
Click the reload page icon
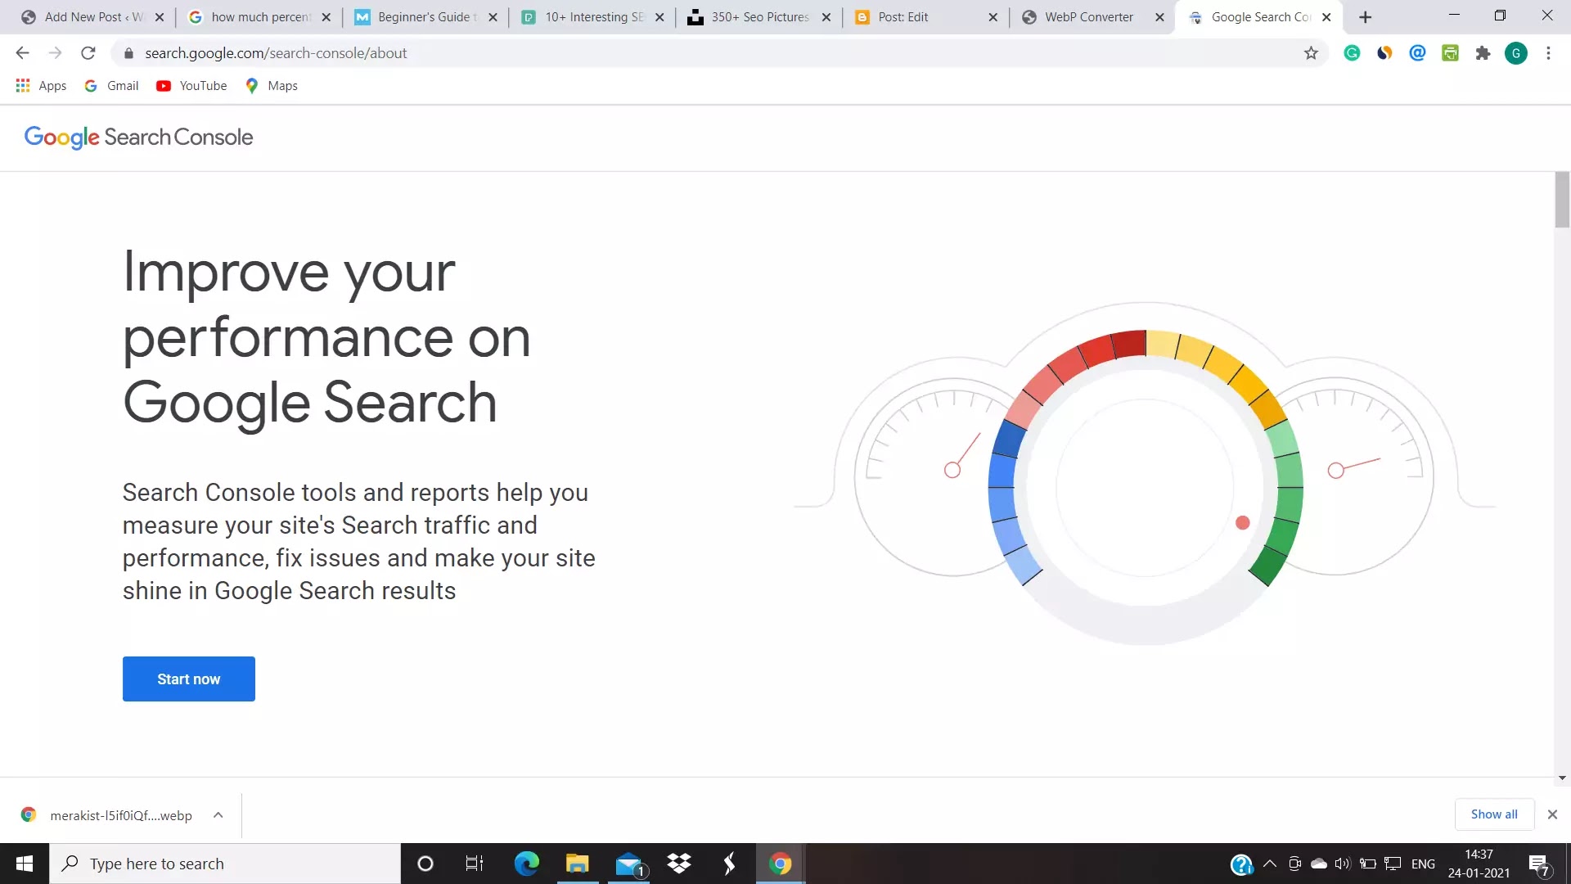tap(88, 53)
